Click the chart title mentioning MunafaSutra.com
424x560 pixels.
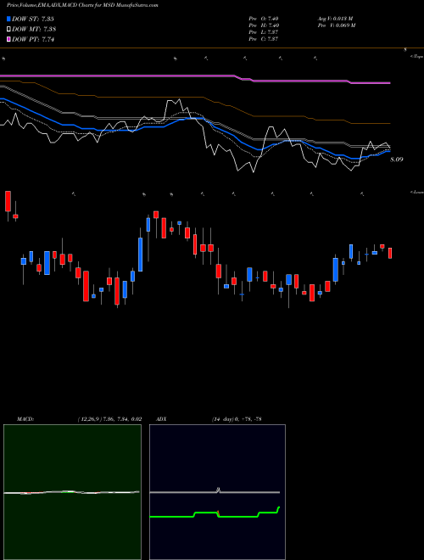coord(82,5)
